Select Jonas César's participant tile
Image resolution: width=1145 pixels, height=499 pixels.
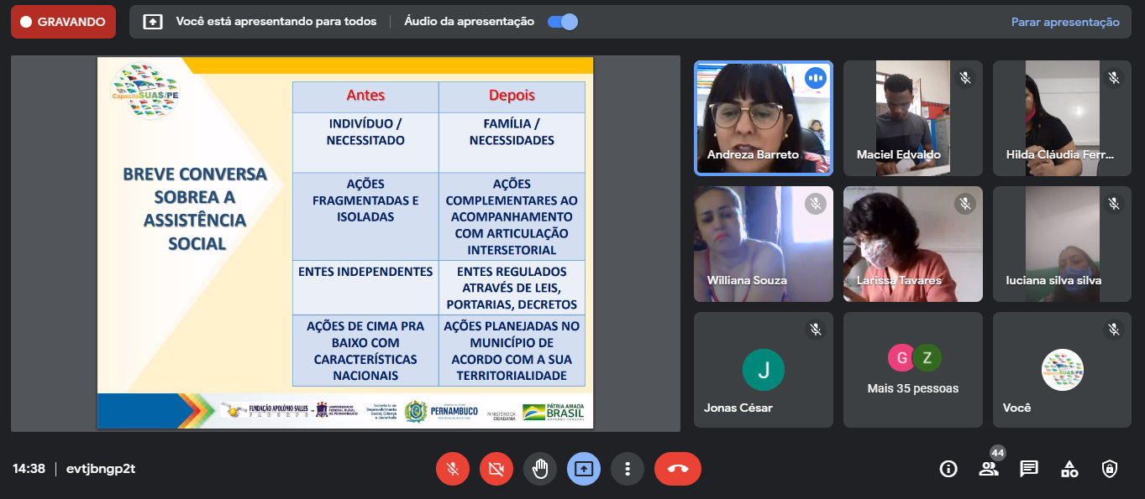tap(763, 370)
